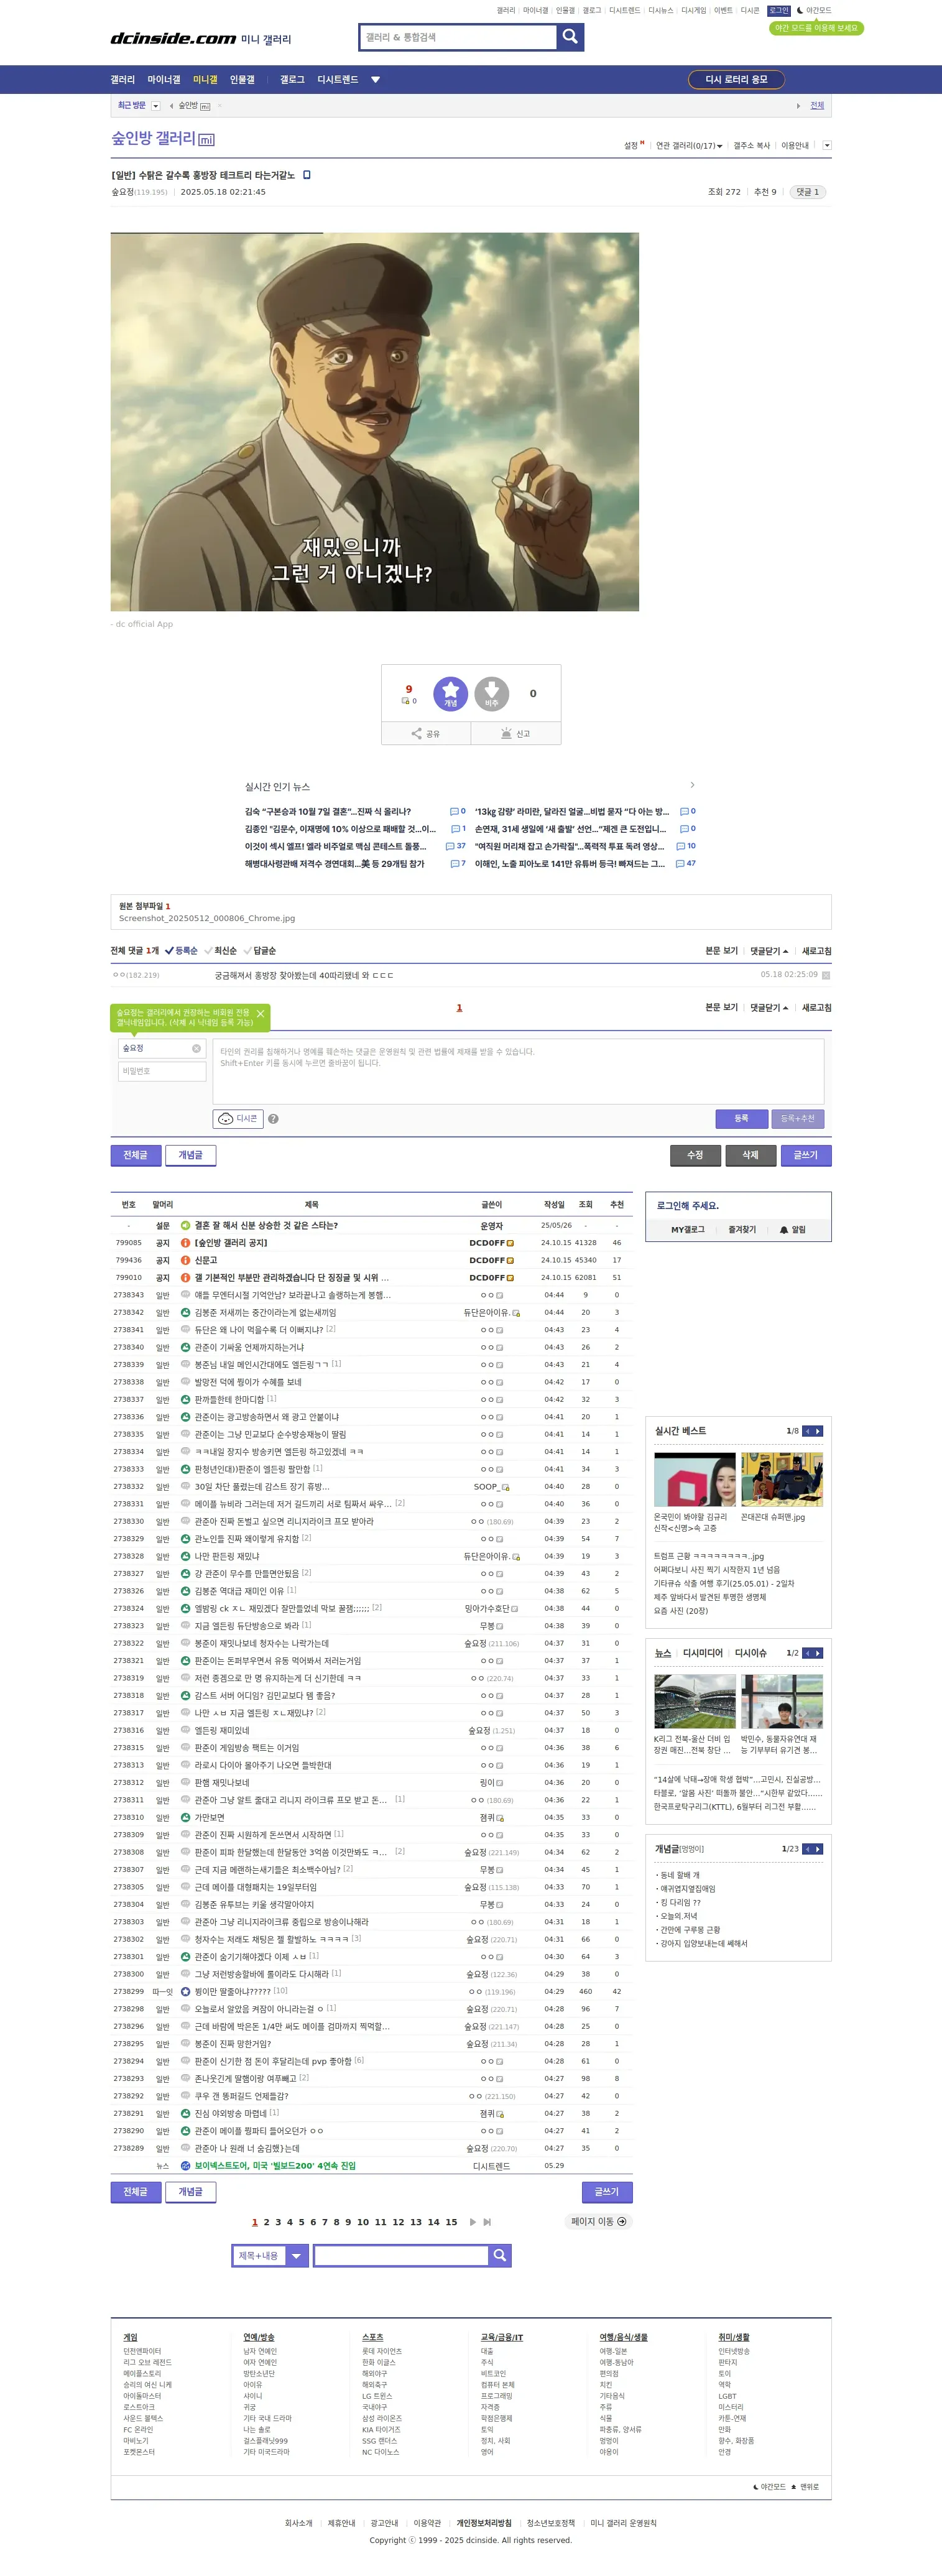
Task: Submit comment with 등록 button
Action: [741, 1119]
